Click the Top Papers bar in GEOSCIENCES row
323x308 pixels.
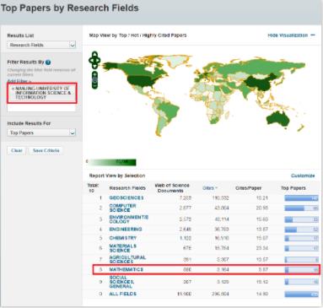pyautogui.click(x=301, y=198)
